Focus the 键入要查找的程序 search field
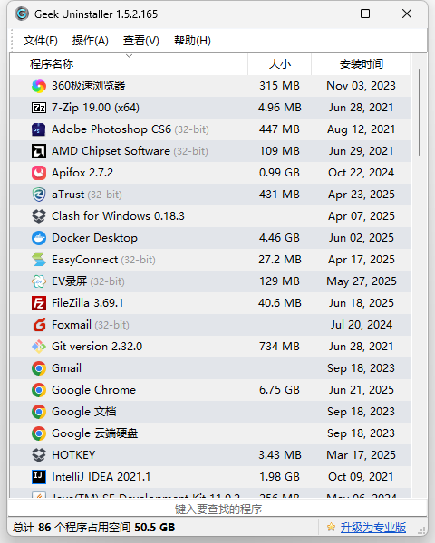Viewport: 435px width, 543px height. [217, 509]
